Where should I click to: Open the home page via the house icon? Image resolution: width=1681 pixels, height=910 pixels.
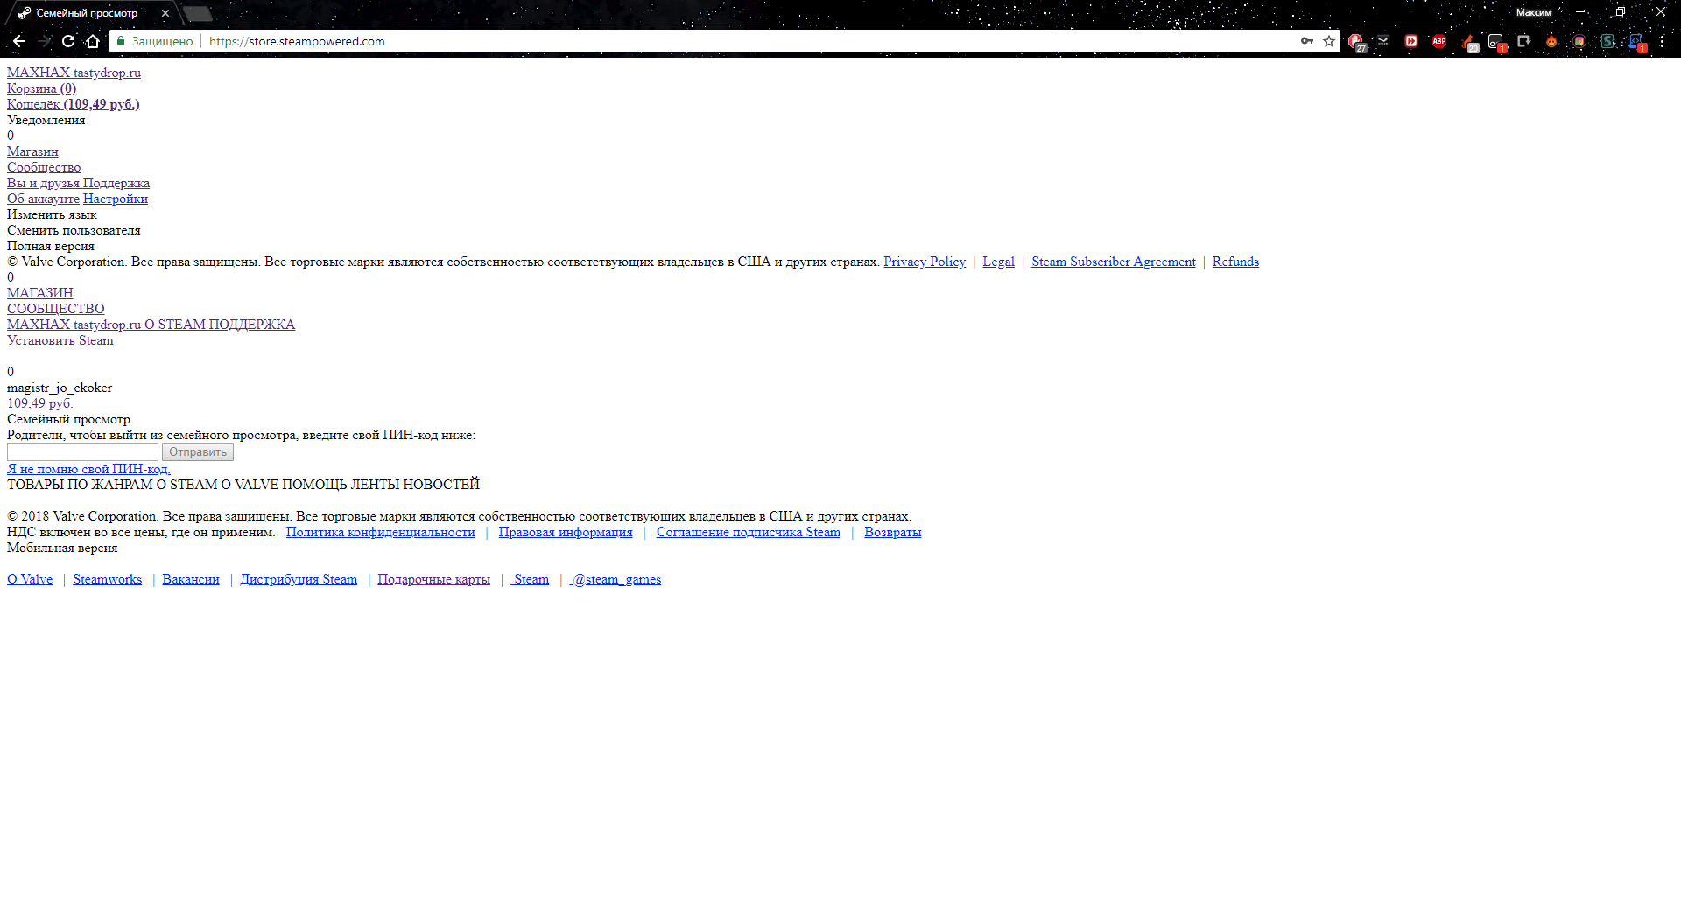point(93,41)
